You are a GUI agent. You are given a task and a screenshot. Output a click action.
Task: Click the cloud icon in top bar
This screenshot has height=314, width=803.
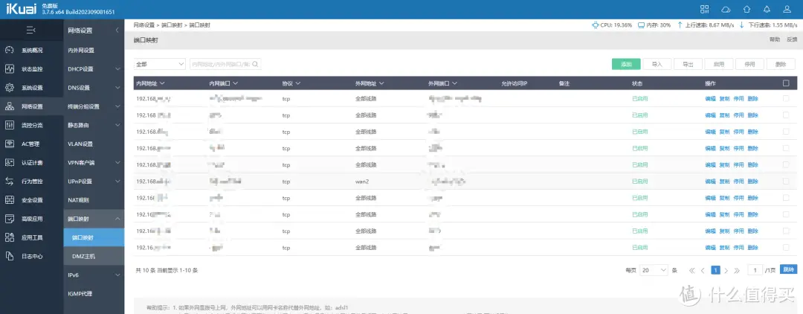[726, 9]
